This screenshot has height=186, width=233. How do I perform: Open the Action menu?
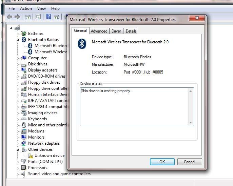click(x=26, y=8)
